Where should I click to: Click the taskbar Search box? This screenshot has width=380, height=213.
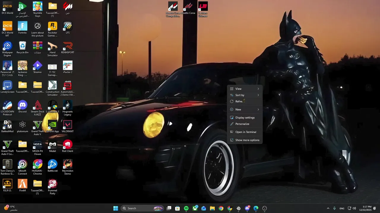[142, 208]
